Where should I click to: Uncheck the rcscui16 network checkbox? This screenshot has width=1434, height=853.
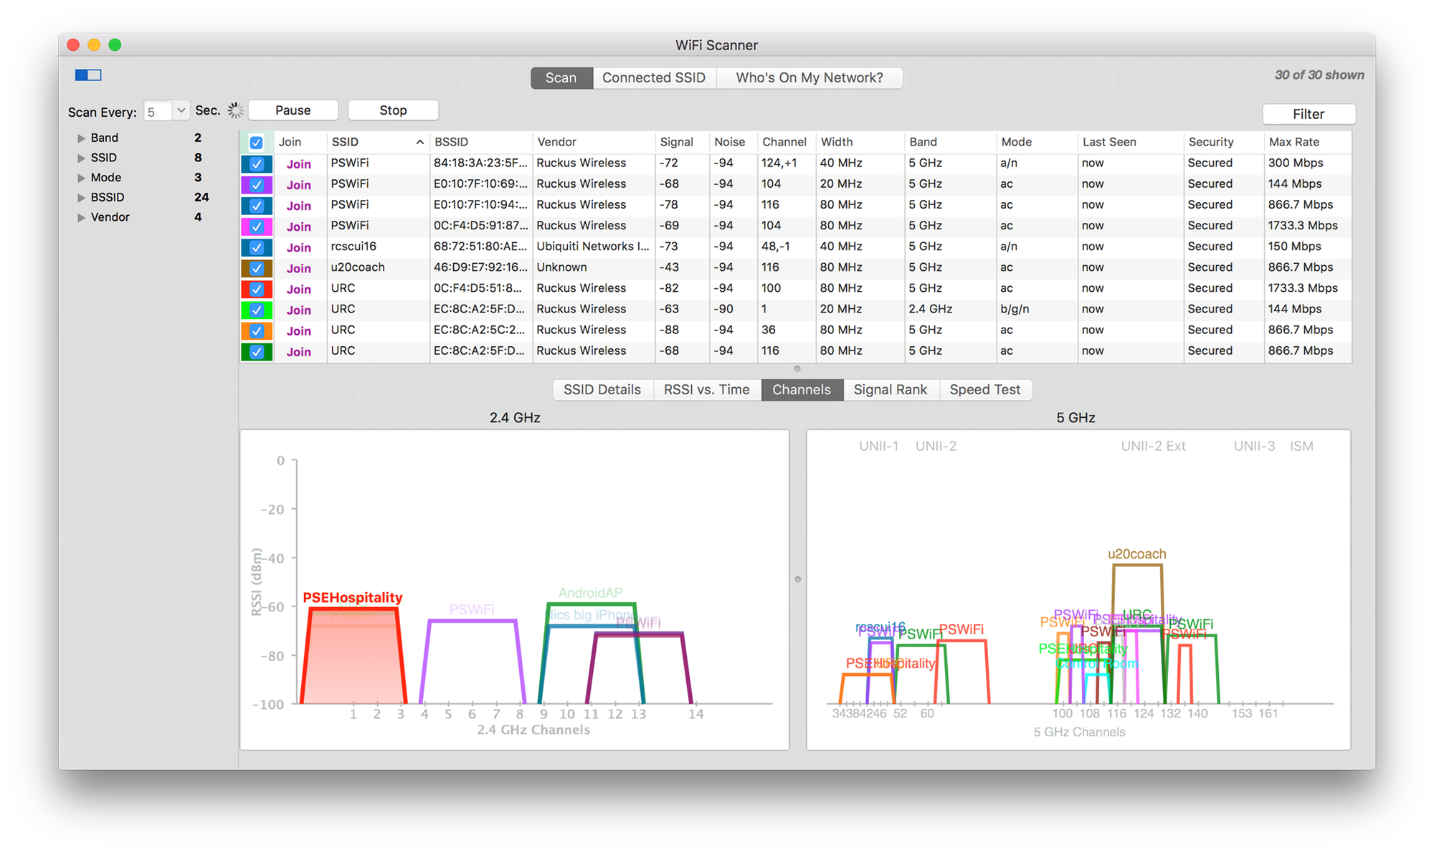pos(256,247)
